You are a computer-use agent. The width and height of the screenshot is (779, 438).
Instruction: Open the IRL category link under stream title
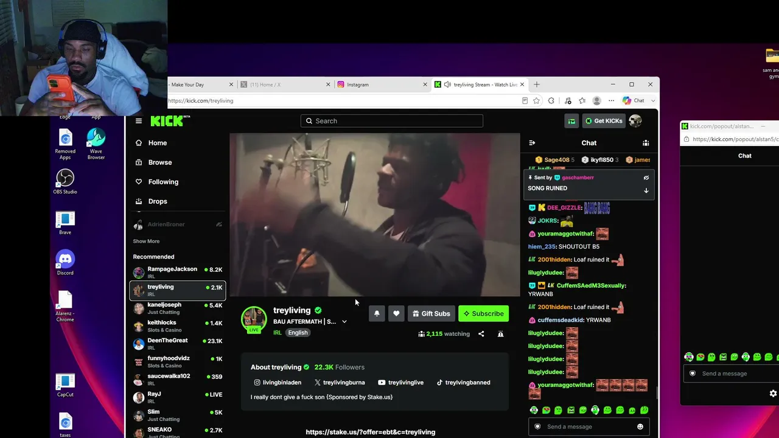coord(278,333)
